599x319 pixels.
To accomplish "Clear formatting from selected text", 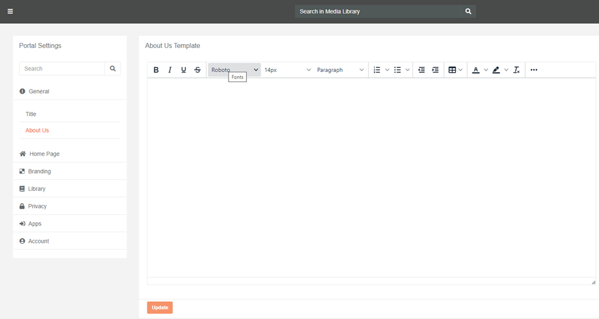I will click(517, 70).
